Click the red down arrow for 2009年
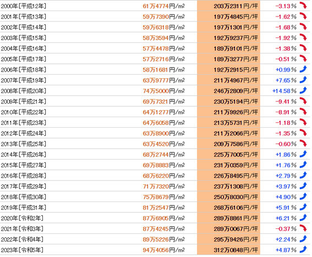 click(303, 101)
